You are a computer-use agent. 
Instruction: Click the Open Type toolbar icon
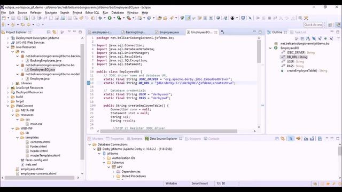tap(159, 18)
